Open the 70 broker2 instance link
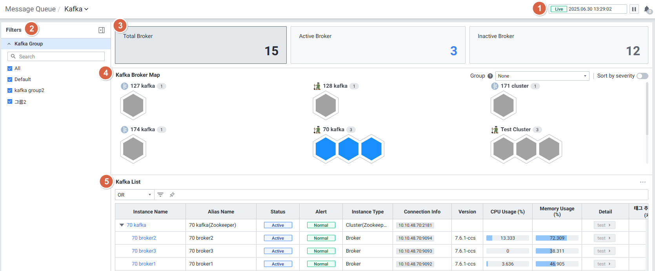This screenshot has width=655, height=271. (x=144, y=238)
